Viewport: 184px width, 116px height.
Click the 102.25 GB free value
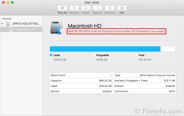pyautogui.click(x=145, y=60)
